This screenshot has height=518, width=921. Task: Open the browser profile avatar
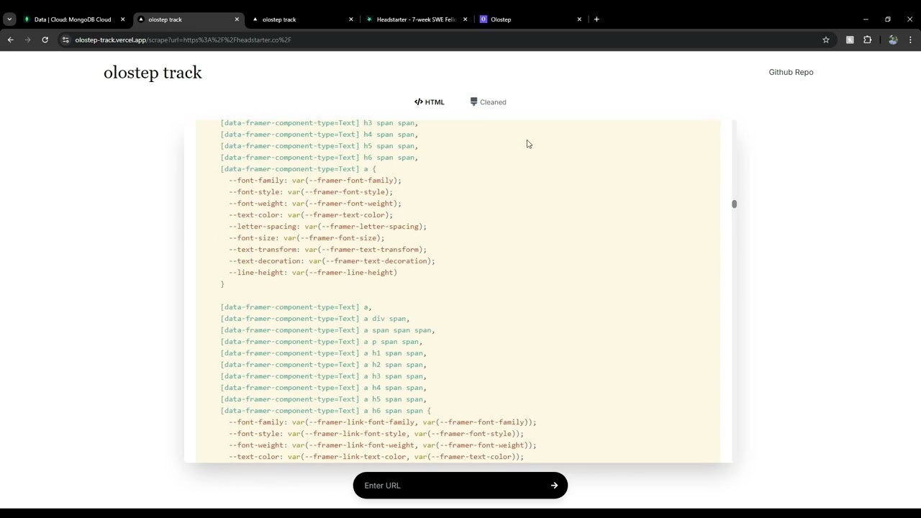(x=893, y=40)
